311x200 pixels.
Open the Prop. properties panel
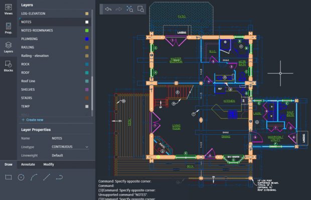(x=9, y=28)
